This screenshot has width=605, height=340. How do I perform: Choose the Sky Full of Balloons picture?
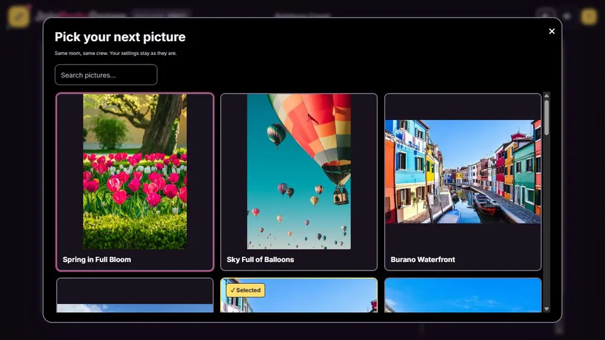(x=299, y=182)
